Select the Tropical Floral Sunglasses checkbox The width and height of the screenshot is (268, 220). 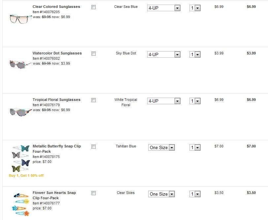[93, 100]
